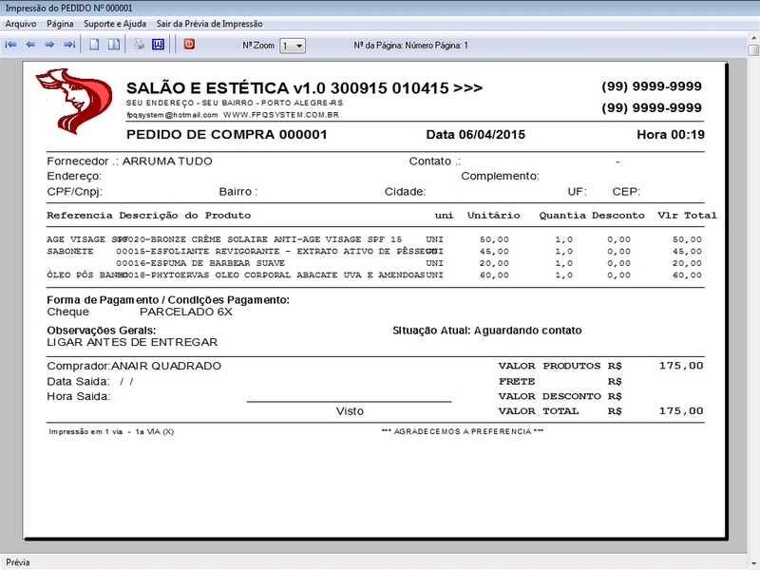Viewport: 760px width, 570px height.
Task: Click the WWW.FPQSYSTEM.COM.BR website text
Action: tap(281, 115)
